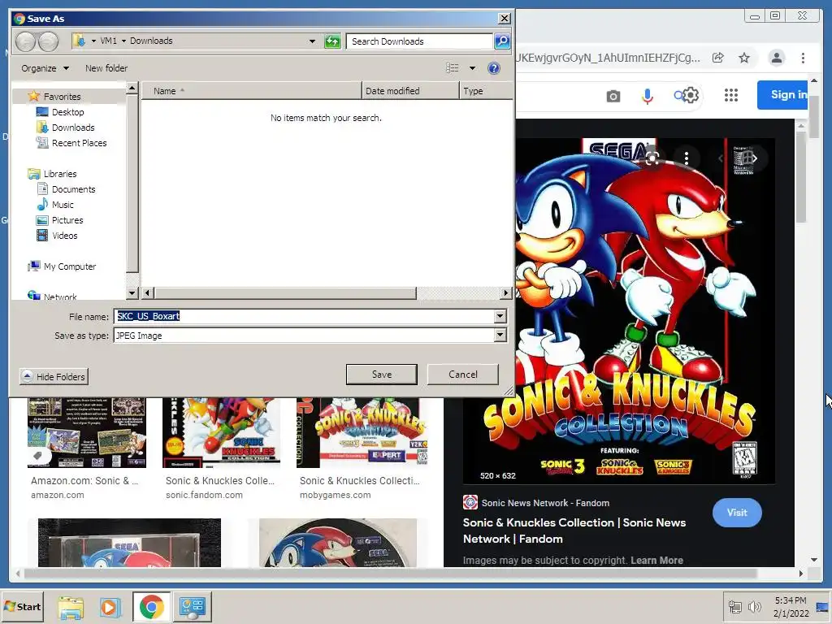Click the Save button
This screenshot has height=624, width=832.
click(x=382, y=374)
